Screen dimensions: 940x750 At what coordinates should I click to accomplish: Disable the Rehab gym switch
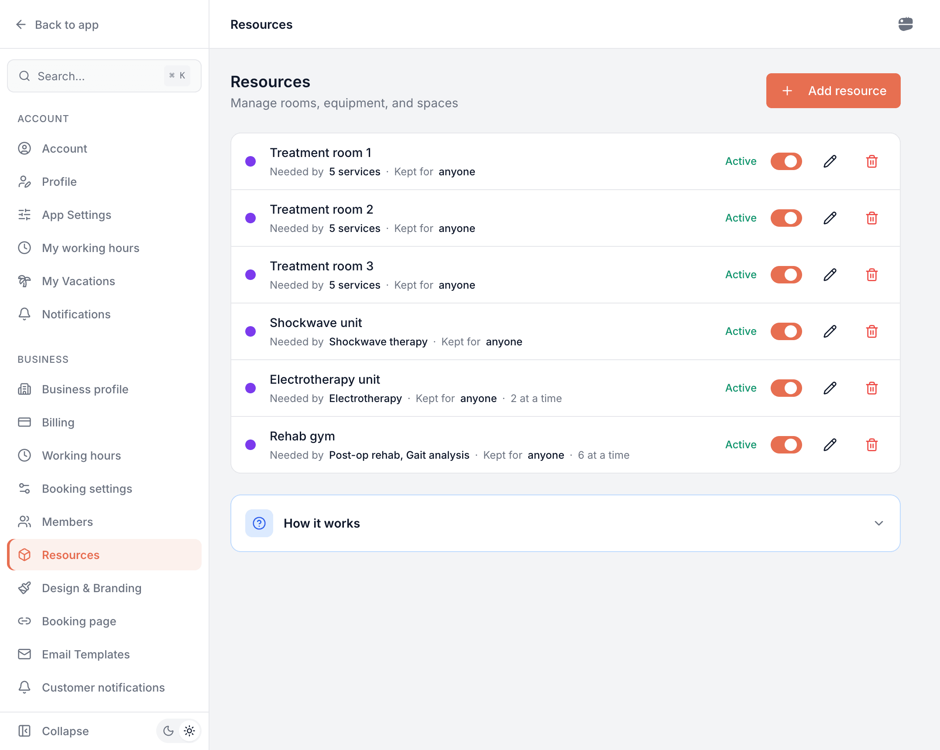(786, 445)
